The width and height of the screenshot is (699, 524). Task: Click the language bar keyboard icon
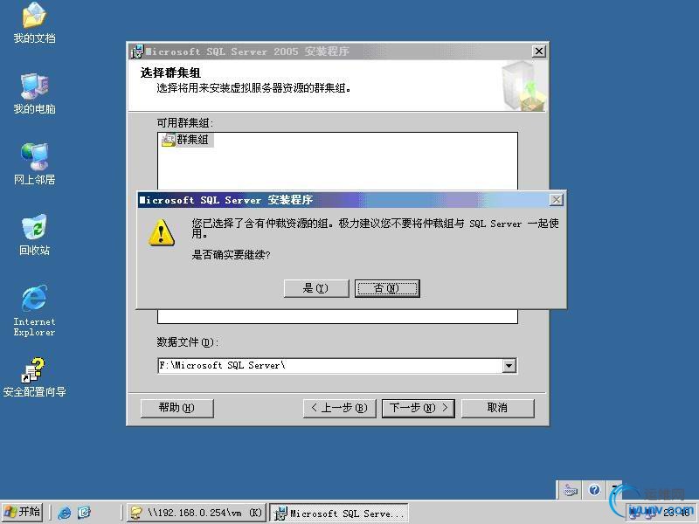[x=571, y=490]
